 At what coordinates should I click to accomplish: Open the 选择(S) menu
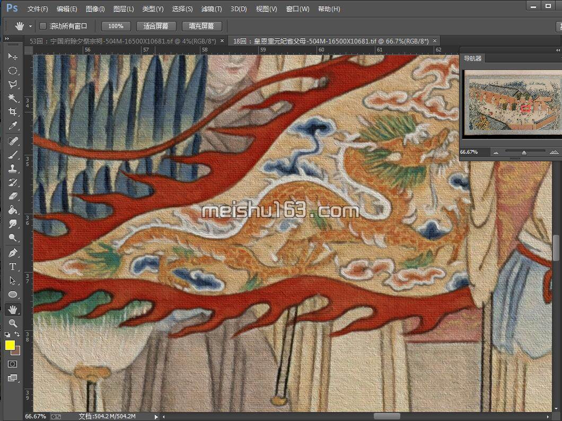pos(182,9)
